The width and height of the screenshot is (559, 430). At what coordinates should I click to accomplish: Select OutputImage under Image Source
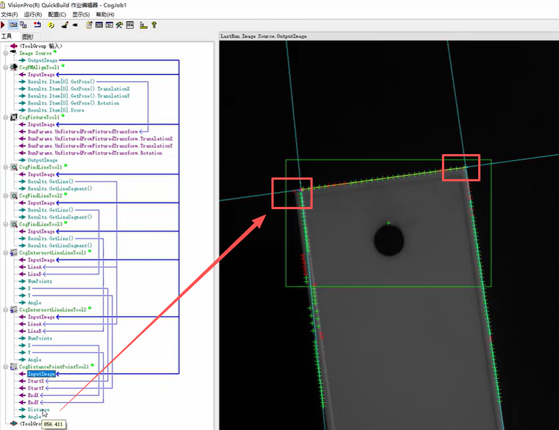(42, 60)
